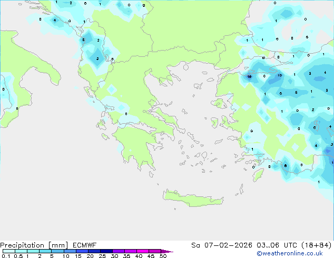334x258 pixels.
Task: Select the 30–35 mm purple legend swatch
Action: point(119,251)
